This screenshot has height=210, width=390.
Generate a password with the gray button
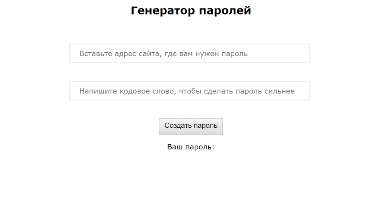(x=191, y=126)
